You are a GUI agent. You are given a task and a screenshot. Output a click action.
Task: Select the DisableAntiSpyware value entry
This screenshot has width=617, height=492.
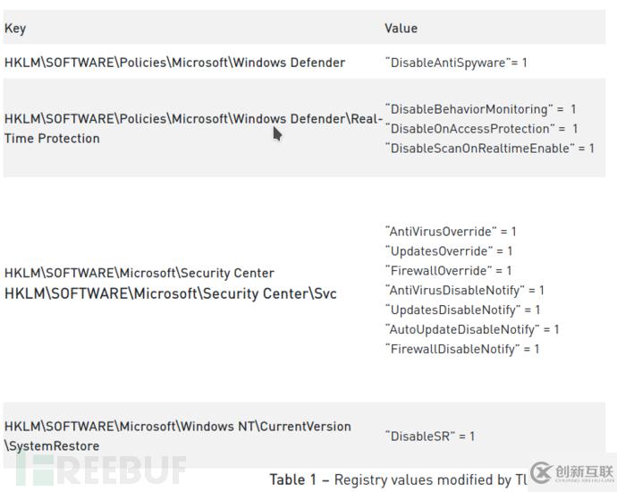point(456,63)
